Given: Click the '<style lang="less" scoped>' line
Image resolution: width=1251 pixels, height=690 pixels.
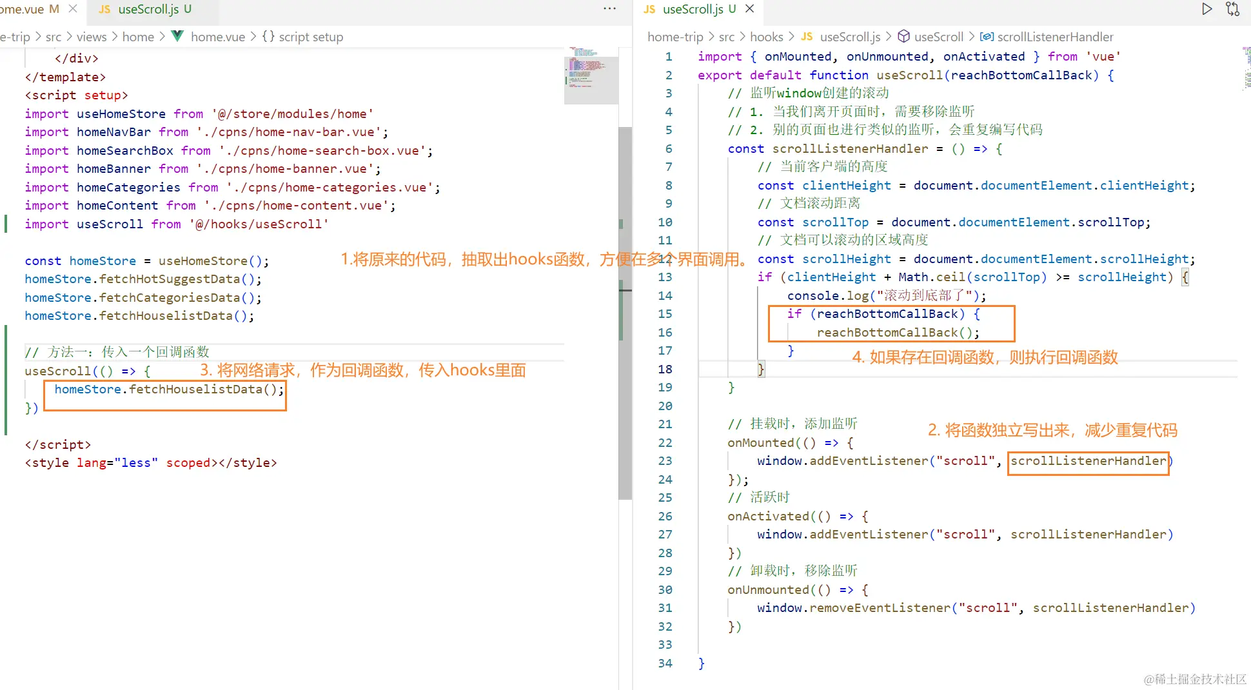Looking at the screenshot, I should coord(151,462).
